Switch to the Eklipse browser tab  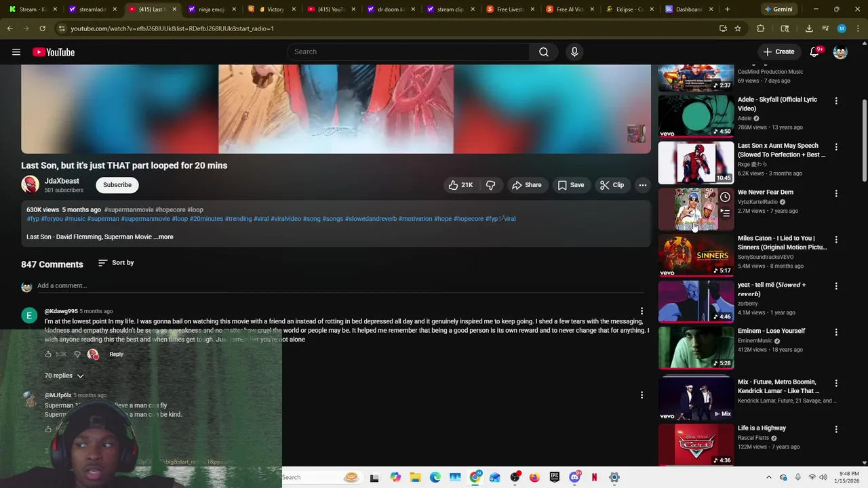(x=629, y=9)
